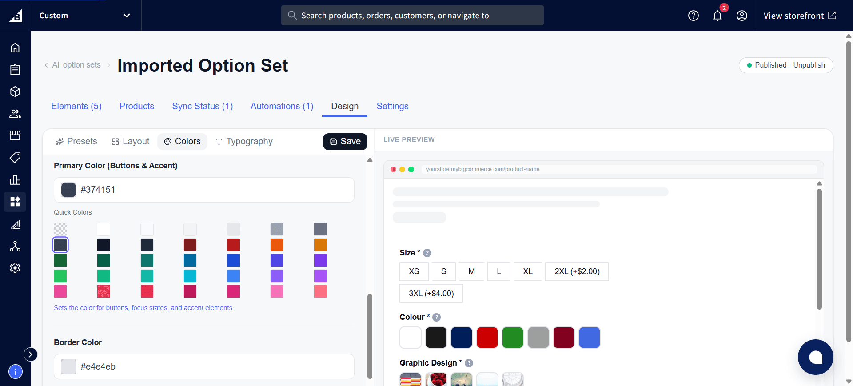Open the Analytics bar chart icon in sidebar
The height and width of the screenshot is (386, 853).
[x=15, y=180]
